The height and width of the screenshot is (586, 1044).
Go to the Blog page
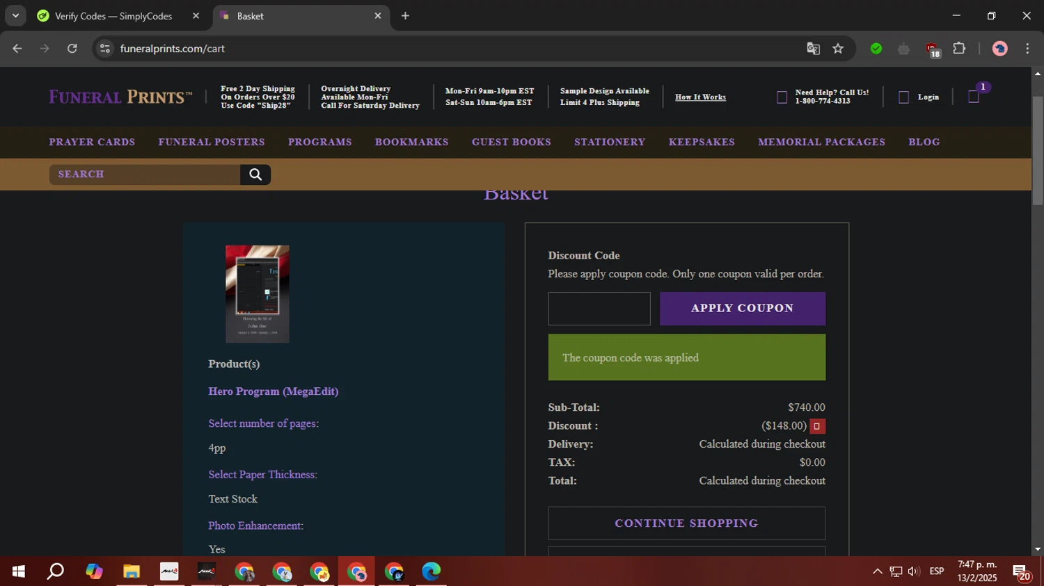pyautogui.click(x=924, y=142)
